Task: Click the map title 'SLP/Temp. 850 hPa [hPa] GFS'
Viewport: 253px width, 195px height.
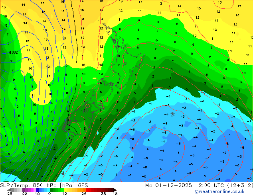Action: [44, 185]
